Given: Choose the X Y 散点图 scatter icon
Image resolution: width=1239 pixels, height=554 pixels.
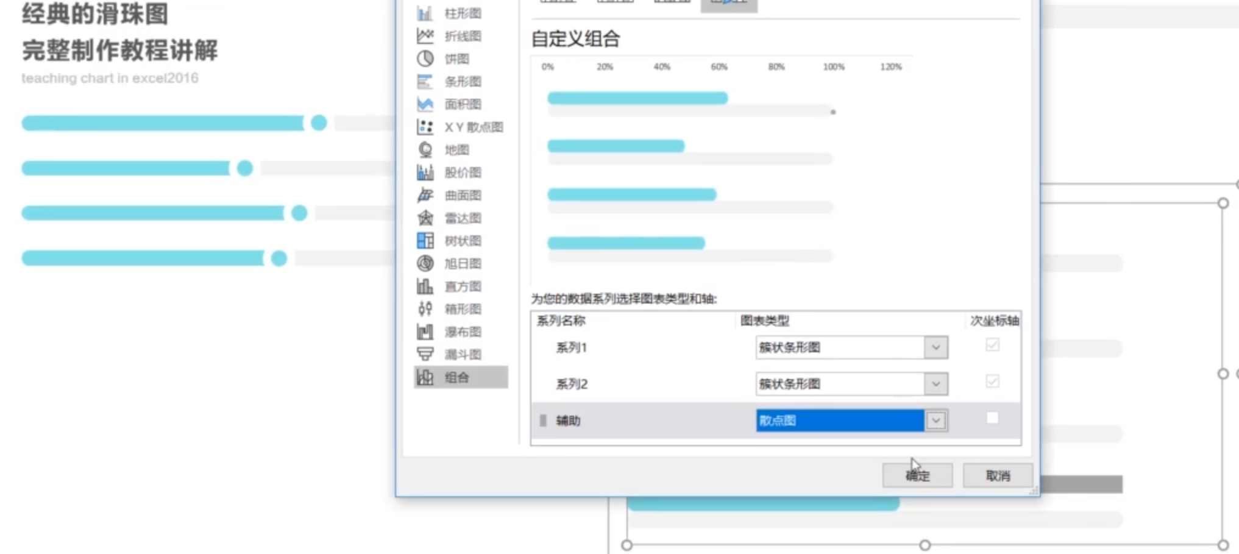Looking at the screenshot, I should tap(425, 127).
